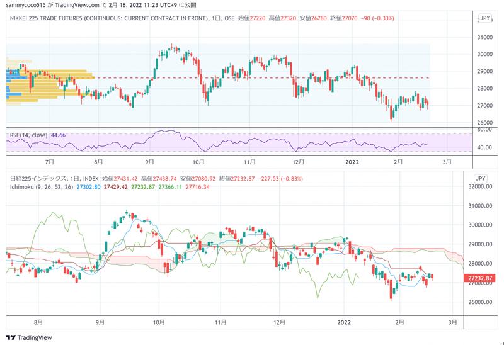
Task: Click the Ichimoku (9, 26, 52, 26) label
Action: (42, 187)
